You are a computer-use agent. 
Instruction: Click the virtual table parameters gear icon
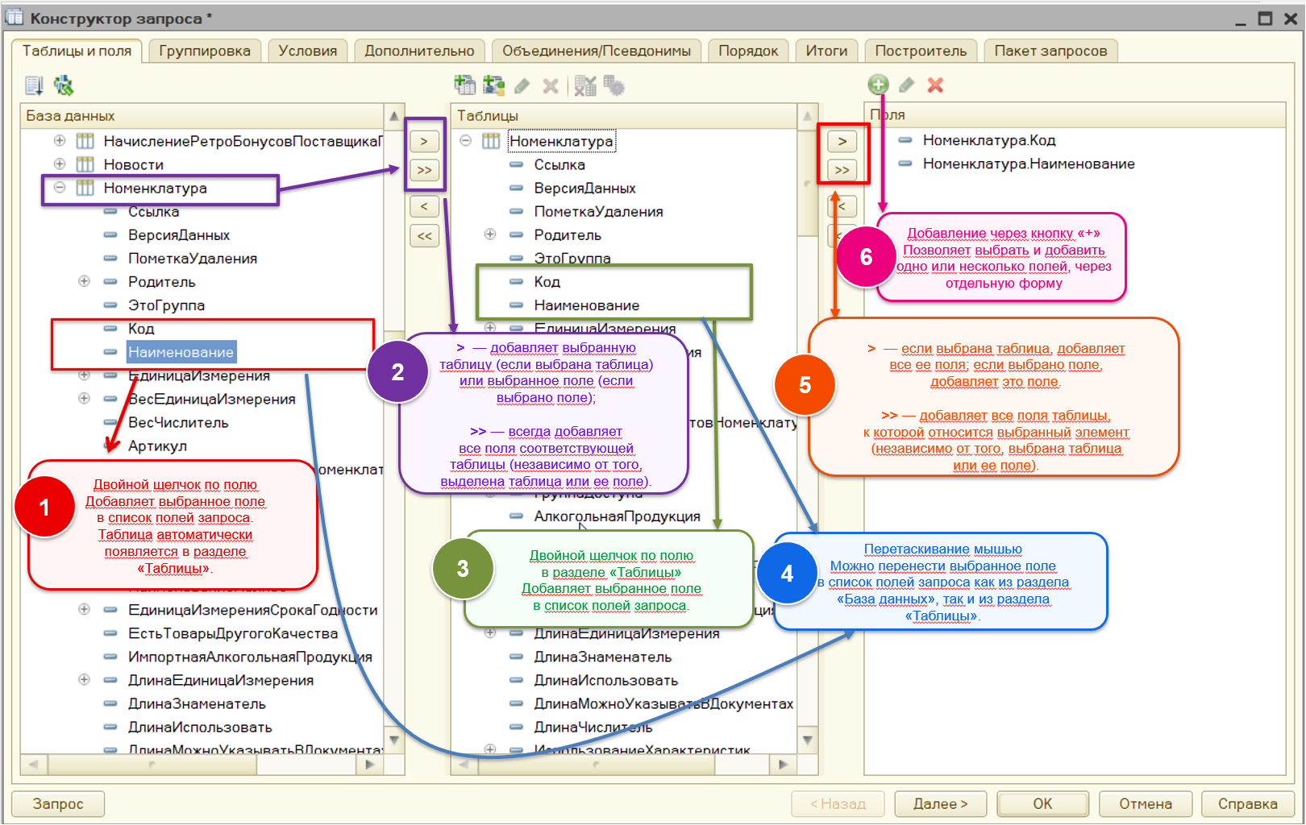614,85
